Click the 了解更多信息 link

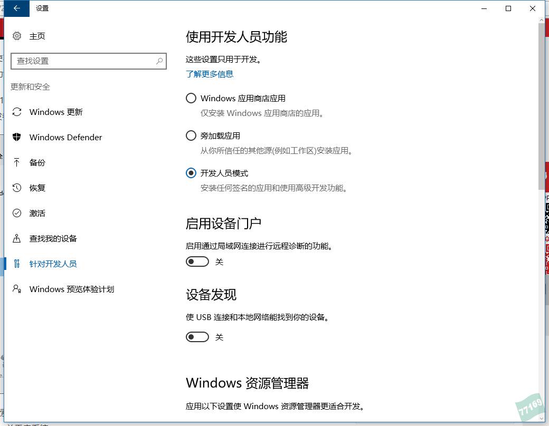pyautogui.click(x=210, y=74)
